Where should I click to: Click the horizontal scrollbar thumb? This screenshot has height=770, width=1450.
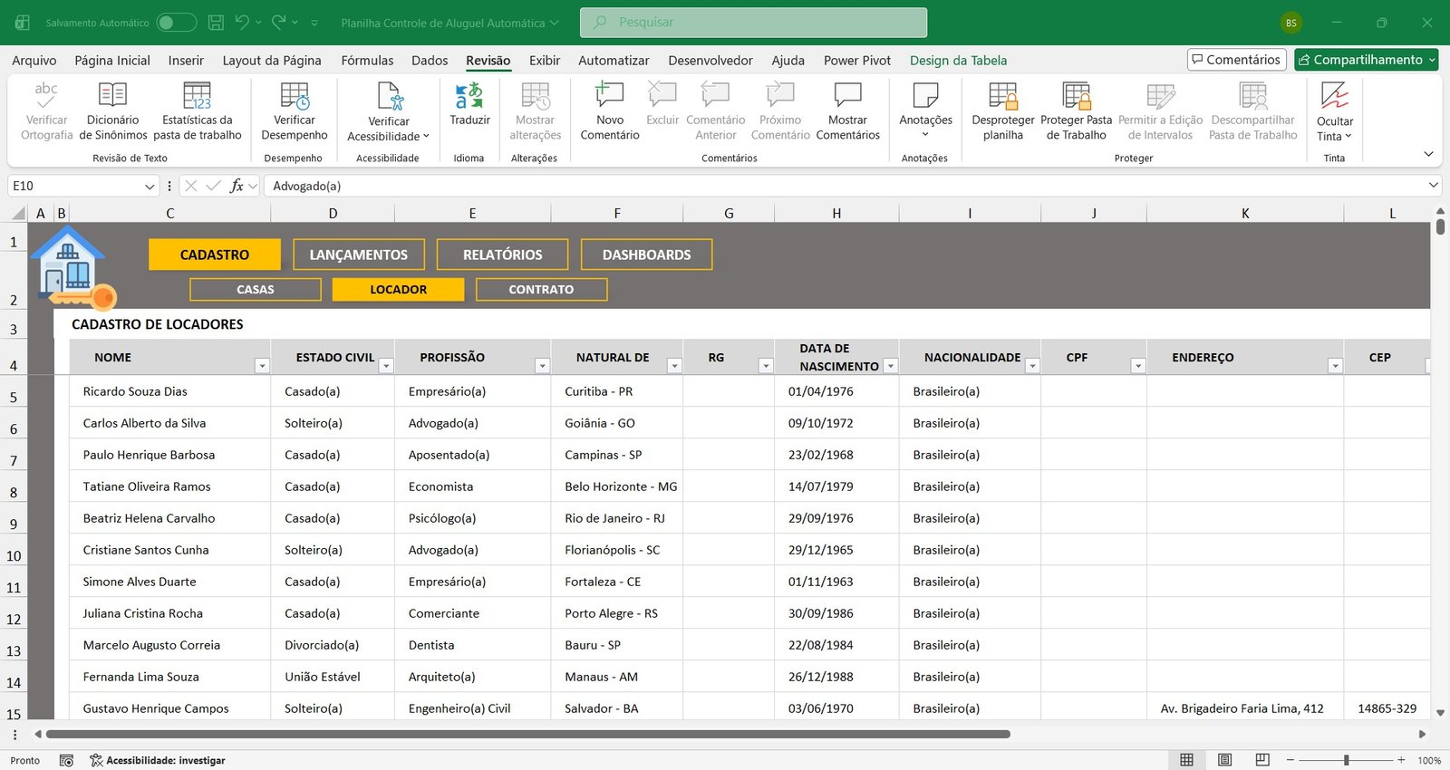[x=528, y=734]
